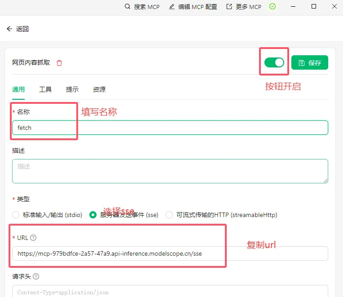Select 标准输入/输出 (stdio) radio option

[x=16, y=215]
